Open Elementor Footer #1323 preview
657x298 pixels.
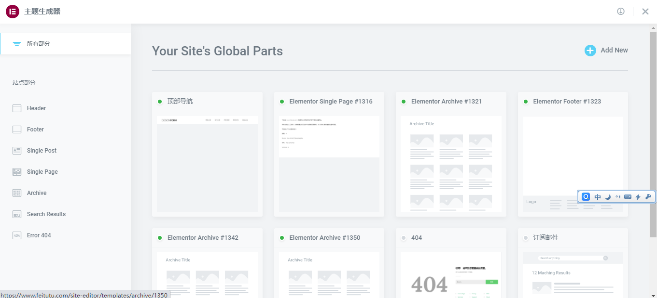pyautogui.click(x=573, y=164)
